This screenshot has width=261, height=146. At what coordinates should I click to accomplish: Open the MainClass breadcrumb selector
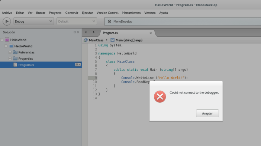(x=96, y=40)
